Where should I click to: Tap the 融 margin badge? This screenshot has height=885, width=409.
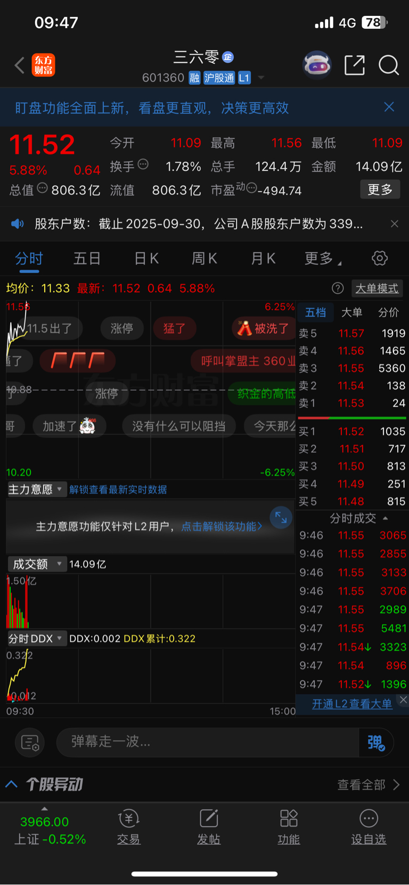coord(194,78)
